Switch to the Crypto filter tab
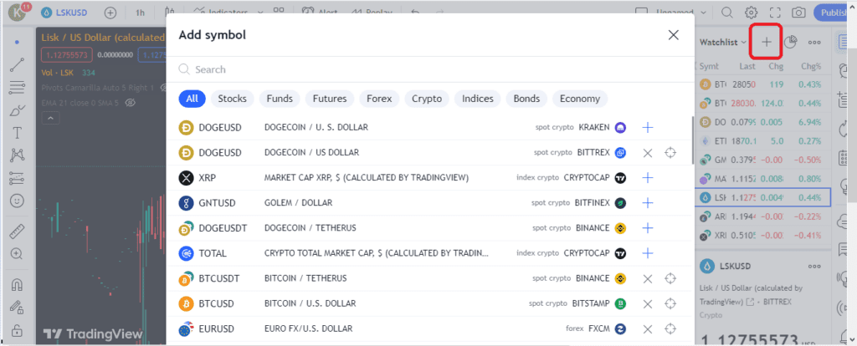Viewport: 857px width, 346px height. (426, 99)
